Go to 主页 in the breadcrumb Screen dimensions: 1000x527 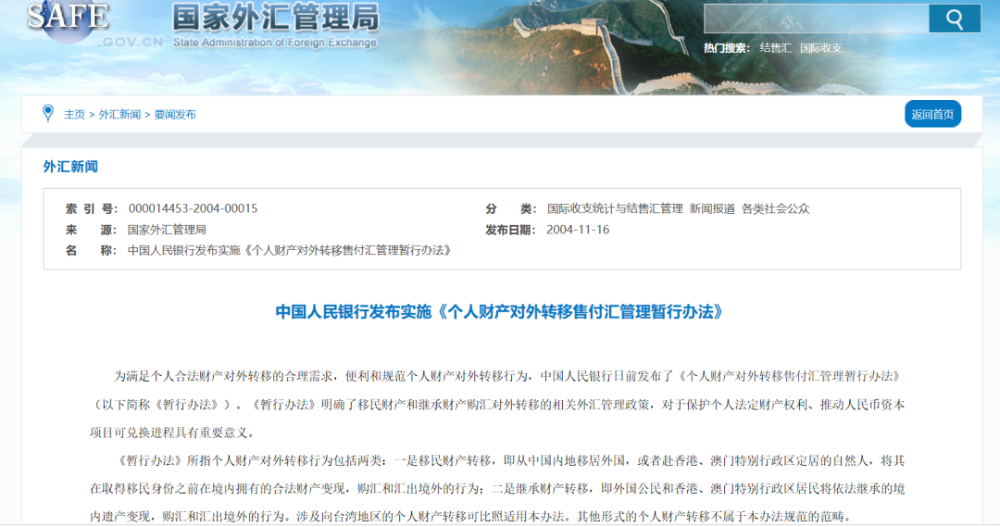tap(74, 114)
